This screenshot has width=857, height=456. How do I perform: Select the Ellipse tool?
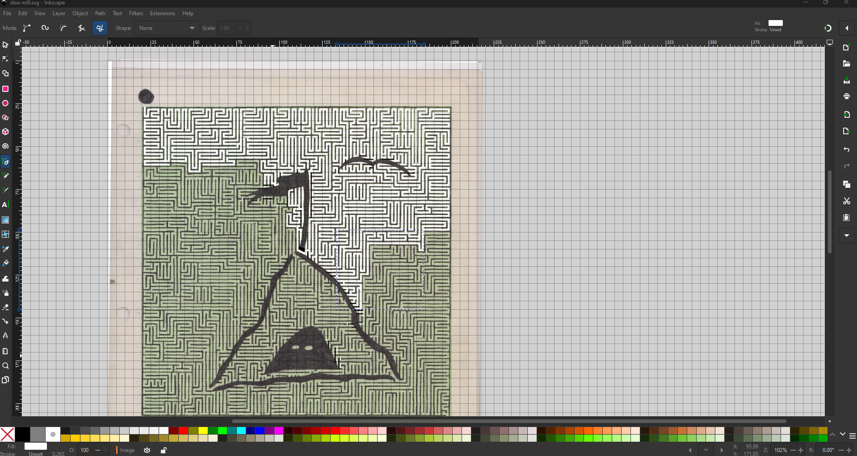pos(5,103)
